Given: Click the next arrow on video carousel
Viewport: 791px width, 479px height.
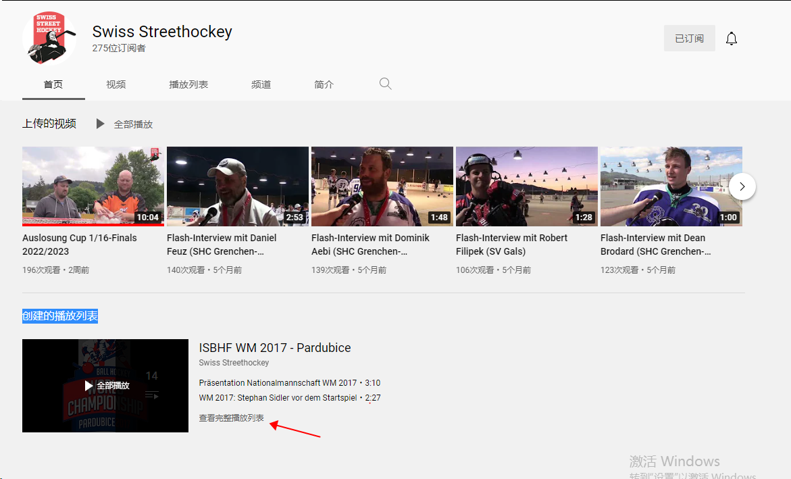Looking at the screenshot, I should (742, 186).
